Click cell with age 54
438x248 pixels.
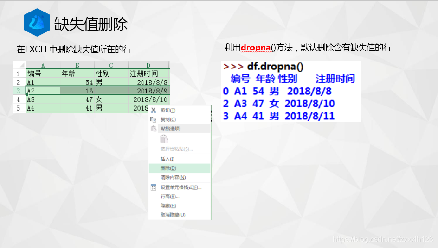(77, 82)
